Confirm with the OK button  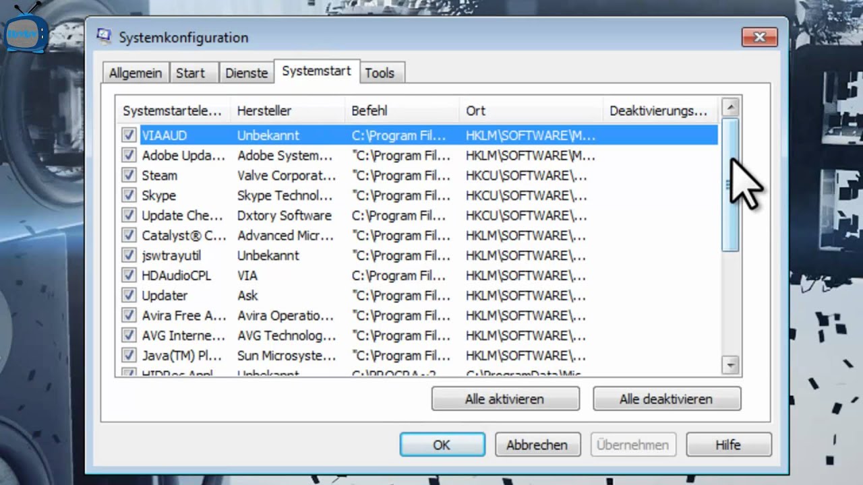[442, 445]
